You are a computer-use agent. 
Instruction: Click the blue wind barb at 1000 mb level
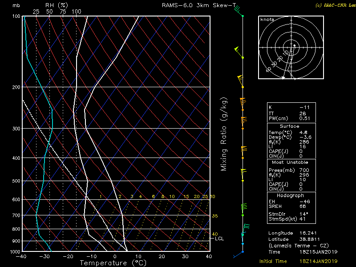(239, 254)
